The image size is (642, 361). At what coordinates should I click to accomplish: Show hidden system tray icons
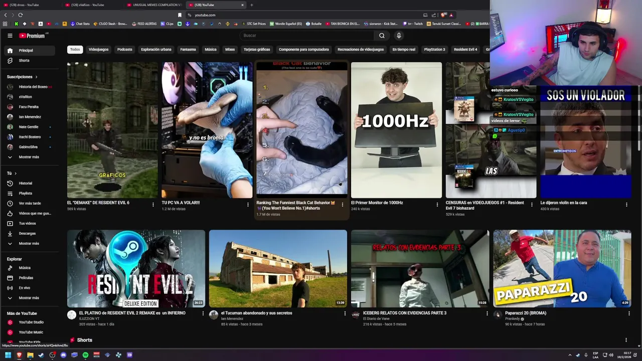coord(570,355)
